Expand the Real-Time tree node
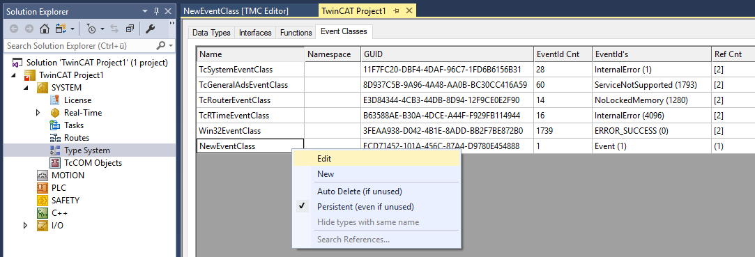Screen dimensions: 755x257 [x=38, y=113]
